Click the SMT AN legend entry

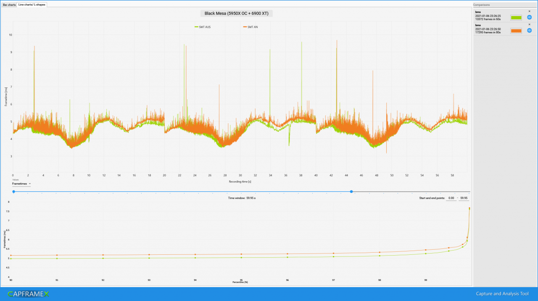coord(250,27)
